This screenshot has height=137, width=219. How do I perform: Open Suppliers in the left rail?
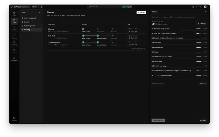[x=14, y=51]
